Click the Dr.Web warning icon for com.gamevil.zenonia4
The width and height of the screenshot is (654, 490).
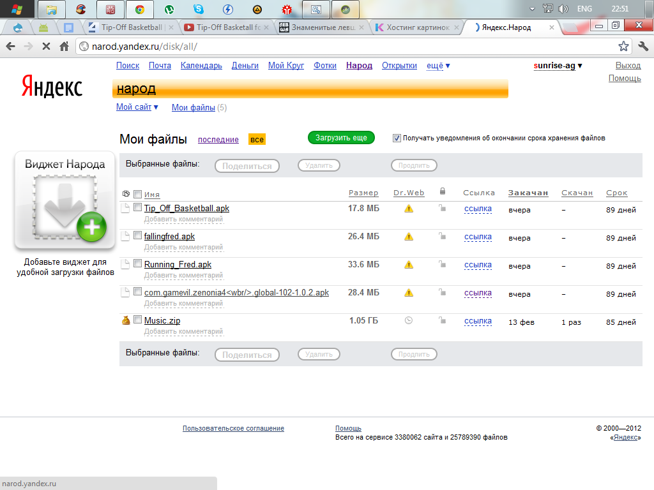(409, 292)
